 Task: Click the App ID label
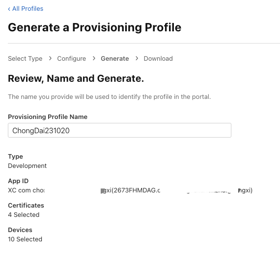(x=18, y=181)
